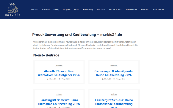Click Wohnen tag above Fenstergriff Schloss
The image size is (173, 108).
coord(114,94)
